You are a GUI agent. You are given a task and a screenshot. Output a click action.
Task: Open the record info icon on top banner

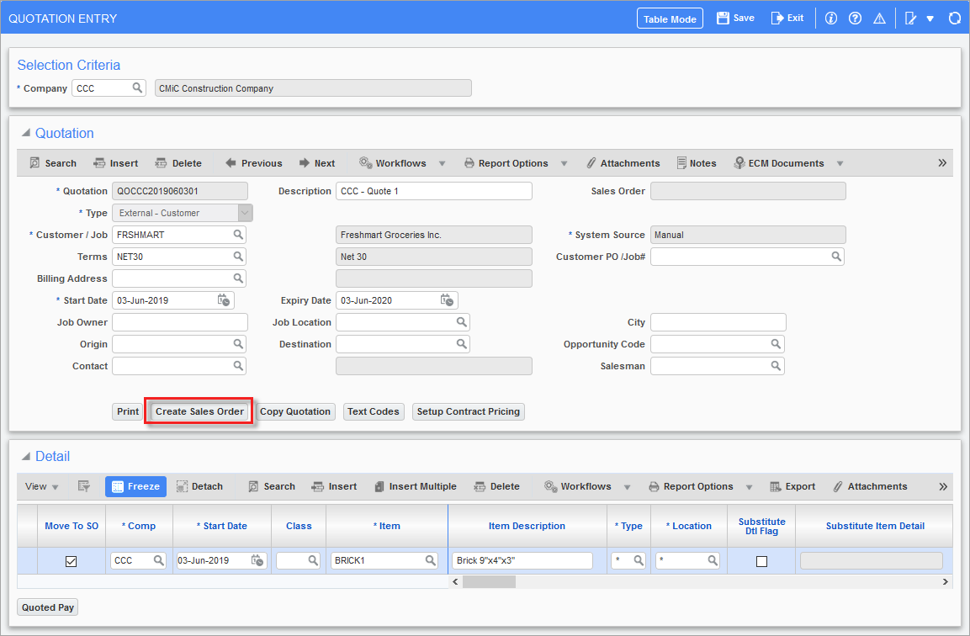click(831, 18)
